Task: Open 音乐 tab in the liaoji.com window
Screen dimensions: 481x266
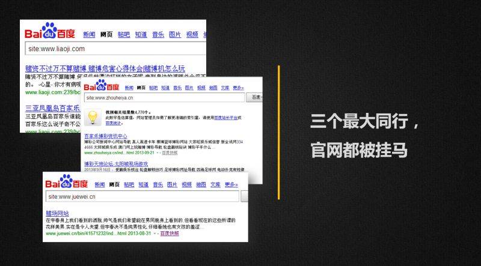Action: coord(158,35)
